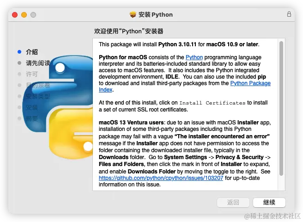Image resolution: width=303 pixels, height=222 pixels.
Task: Open the Python Package Index link
Action: 250,83
